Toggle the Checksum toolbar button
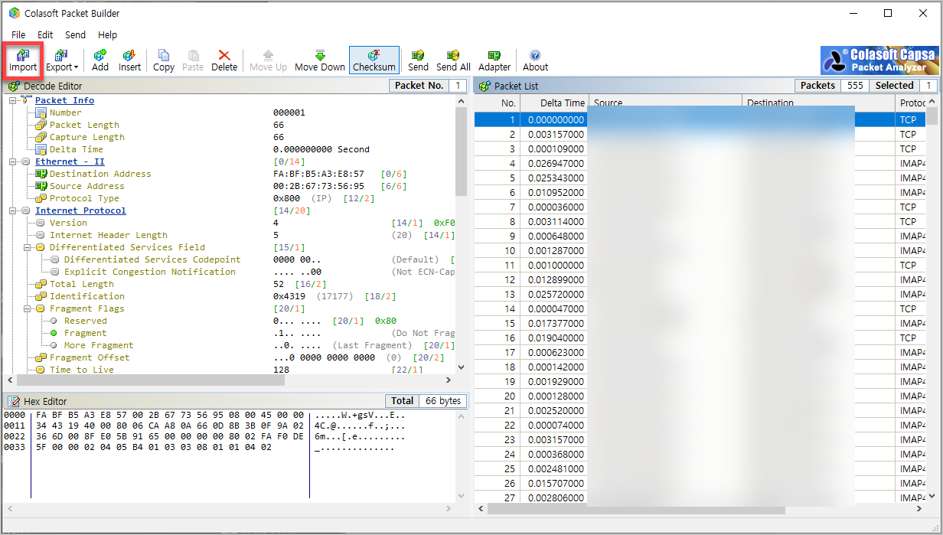The height and width of the screenshot is (535, 943). click(374, 60)
